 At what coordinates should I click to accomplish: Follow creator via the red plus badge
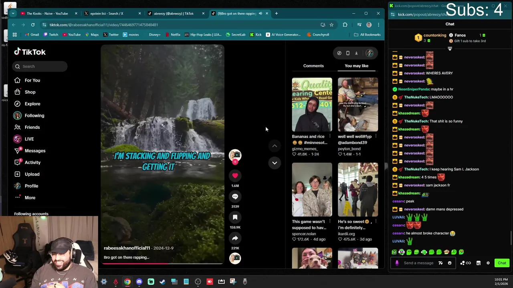(x=235, y=162)
